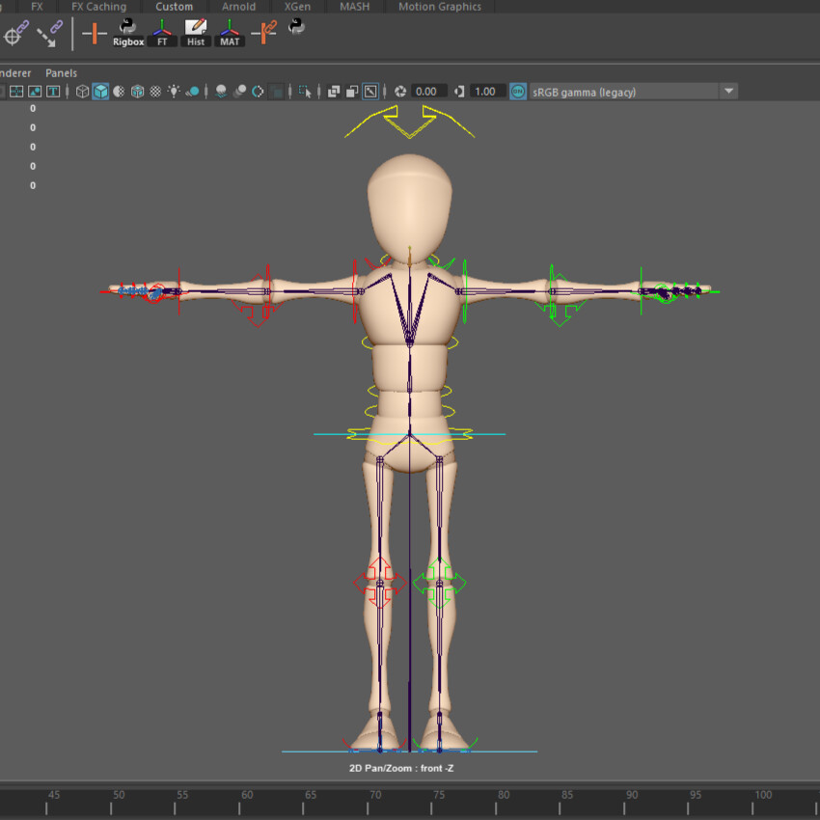Enable wireframe display mode
820x820 pixels.
pos(82,91)
